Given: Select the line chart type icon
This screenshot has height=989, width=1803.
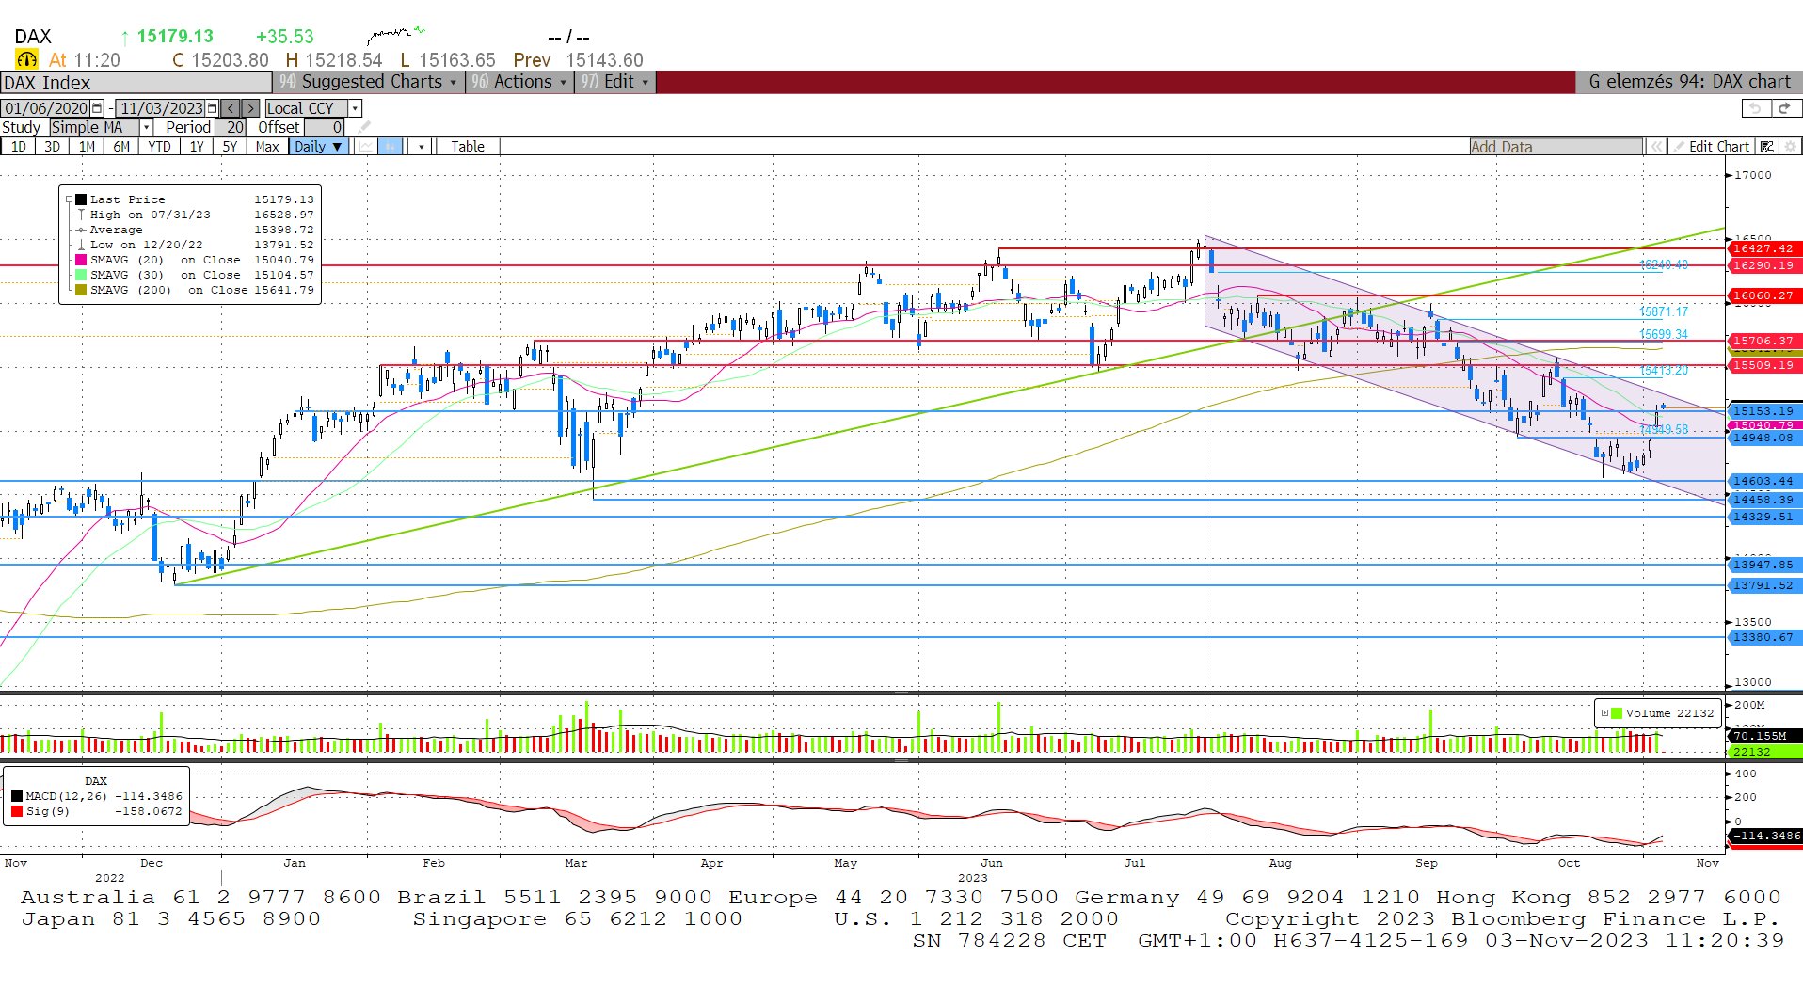Looking at the screenshot, I should click(x=365, y=146).
